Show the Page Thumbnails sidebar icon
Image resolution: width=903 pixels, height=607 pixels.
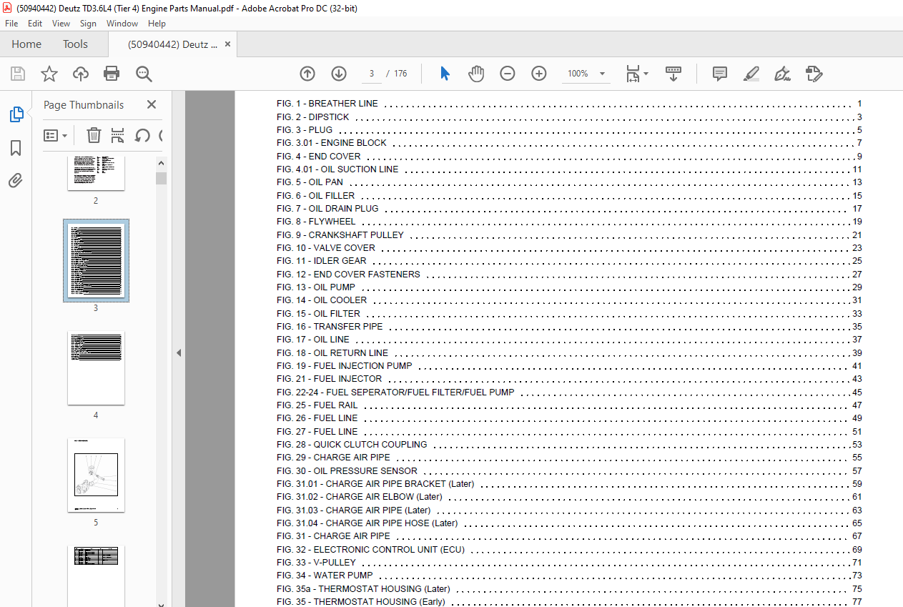16,114
